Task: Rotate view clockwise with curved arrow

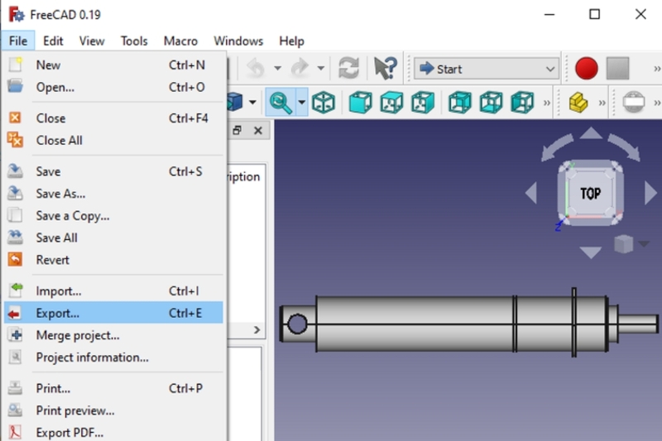Action: pyautogui.click(x=625, y=147)
